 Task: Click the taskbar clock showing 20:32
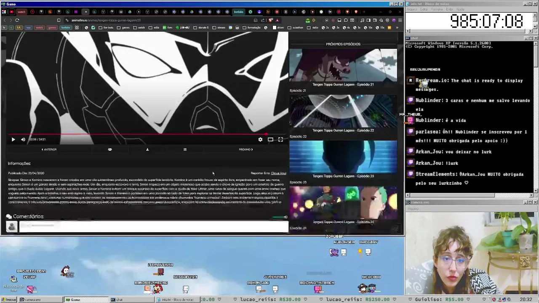coord(526,300)
